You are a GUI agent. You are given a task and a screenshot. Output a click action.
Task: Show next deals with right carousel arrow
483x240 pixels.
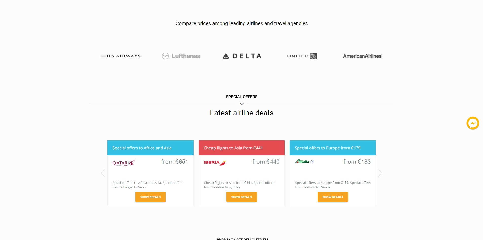[380, 173]
